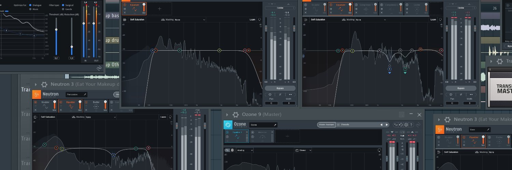Click the Master Assistant button
The width and height of the screenshot is (512, 170).
point(326,125)
